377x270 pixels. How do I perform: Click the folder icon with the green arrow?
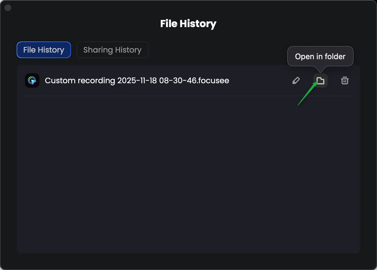click(x=320, y=81)
